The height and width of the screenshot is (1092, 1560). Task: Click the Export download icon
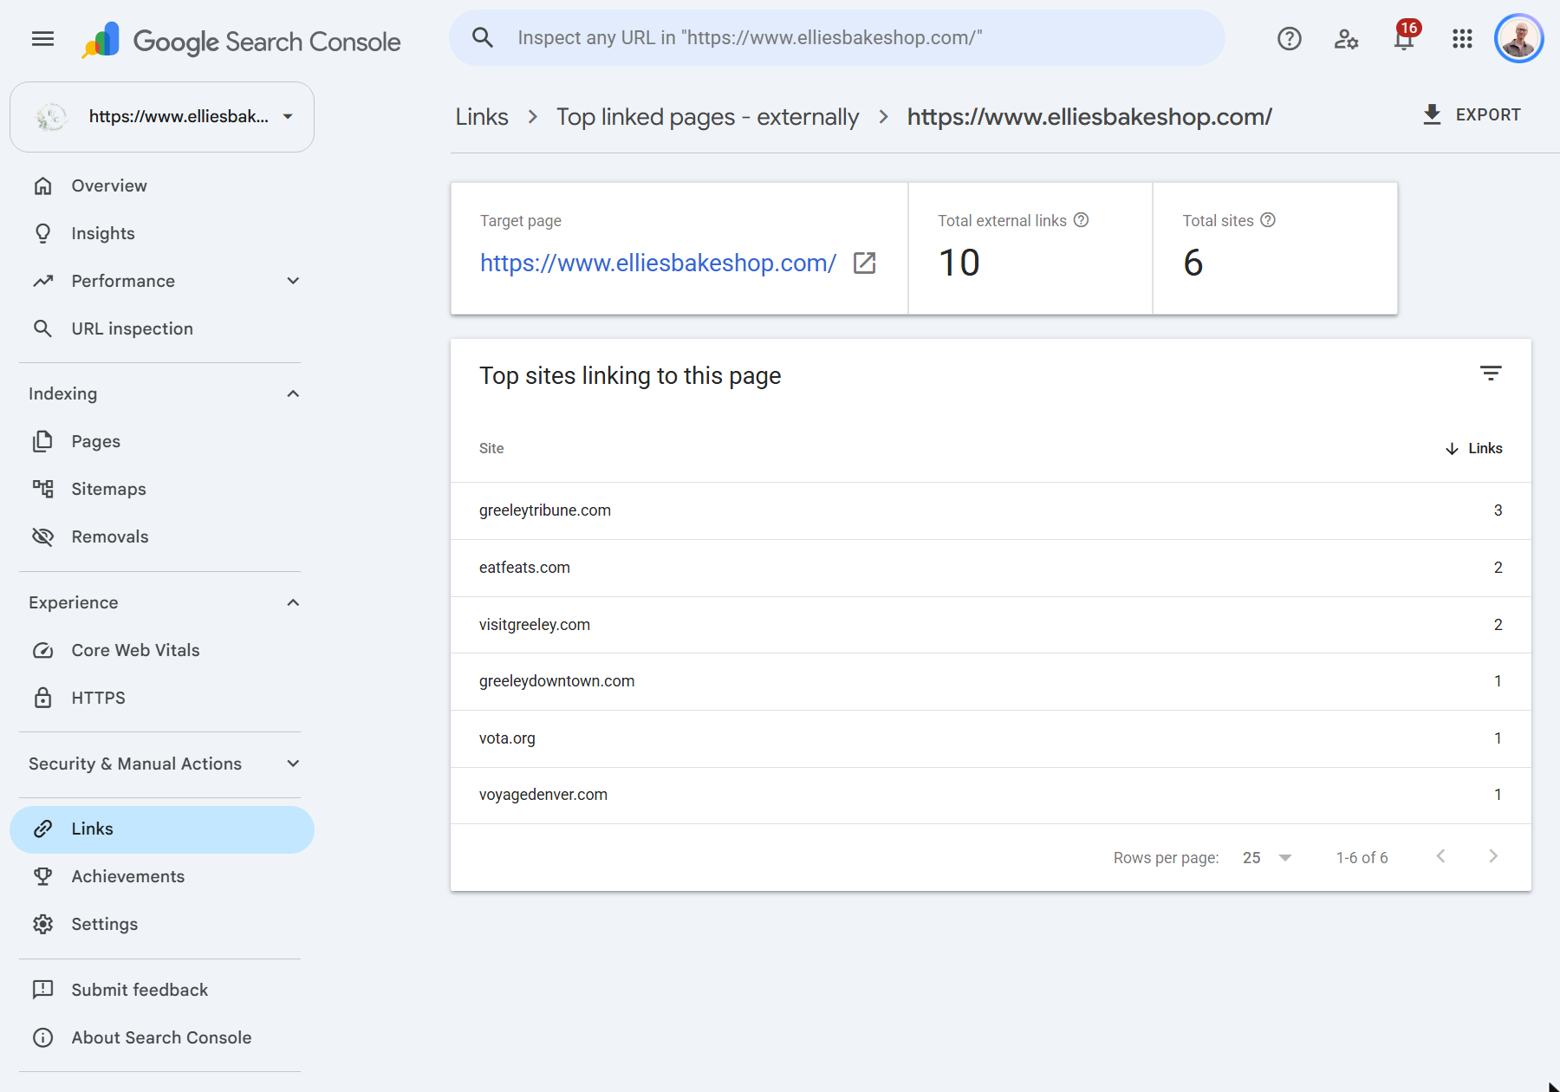pos(1432,114)
